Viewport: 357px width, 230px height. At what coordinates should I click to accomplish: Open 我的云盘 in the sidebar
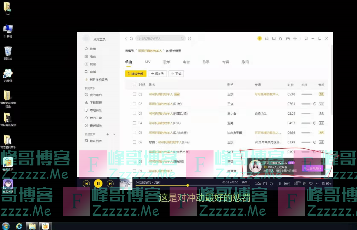93,118
